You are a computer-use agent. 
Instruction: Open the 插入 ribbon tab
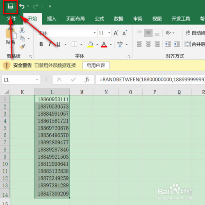coord(52,19)
